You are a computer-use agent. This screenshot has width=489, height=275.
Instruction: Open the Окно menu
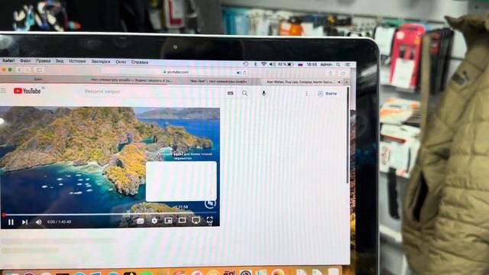tap(121, 62)
